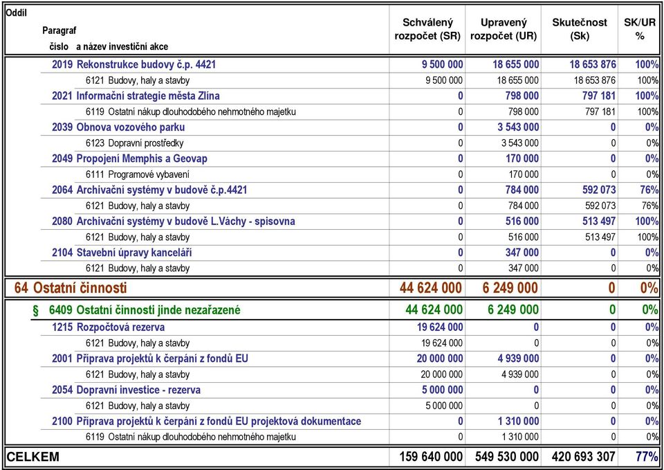Select row '2019 Rekonstrukce budovy č.p. 4421'

350,65
